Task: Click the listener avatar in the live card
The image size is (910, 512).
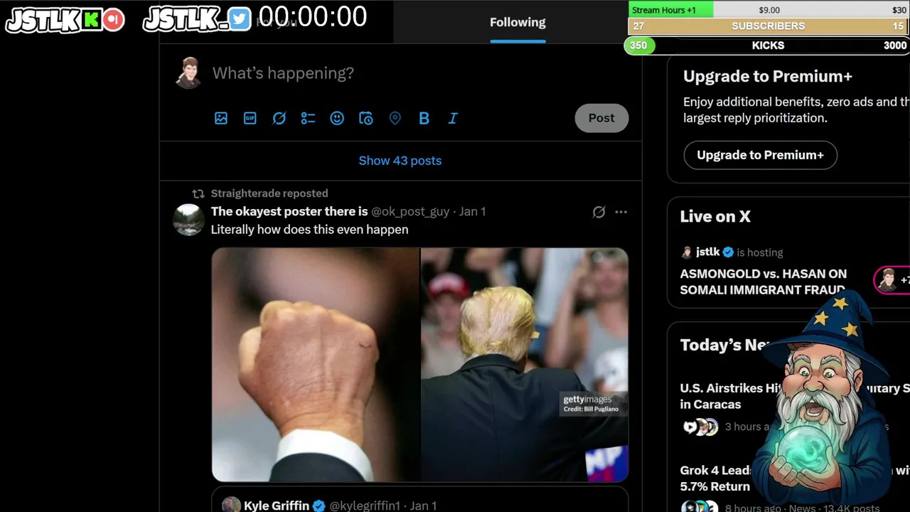Action: click(x=887, y=280)
